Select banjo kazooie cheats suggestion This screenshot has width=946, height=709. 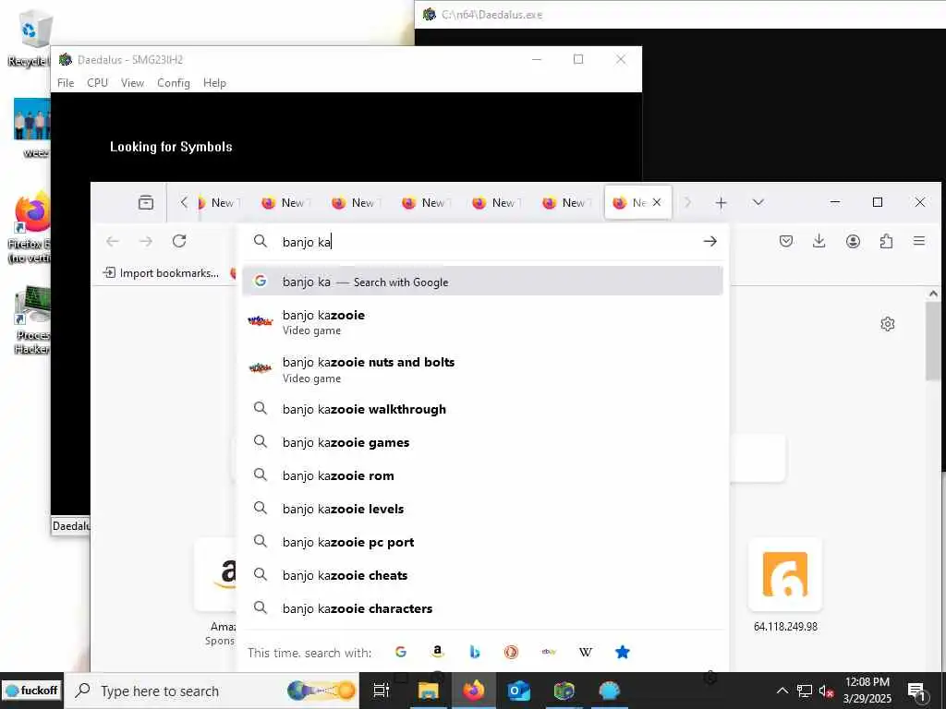click(x=482, y=575)
